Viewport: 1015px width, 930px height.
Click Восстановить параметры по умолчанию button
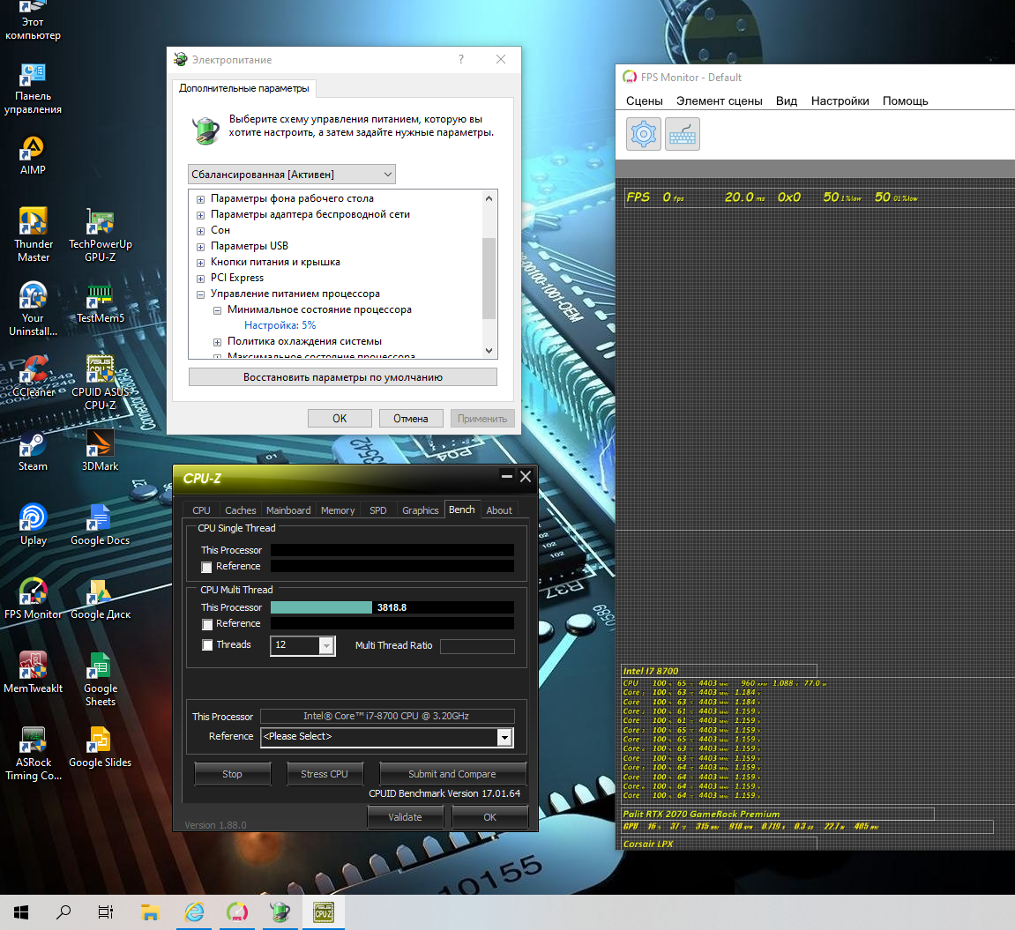[x=343, y=377]
